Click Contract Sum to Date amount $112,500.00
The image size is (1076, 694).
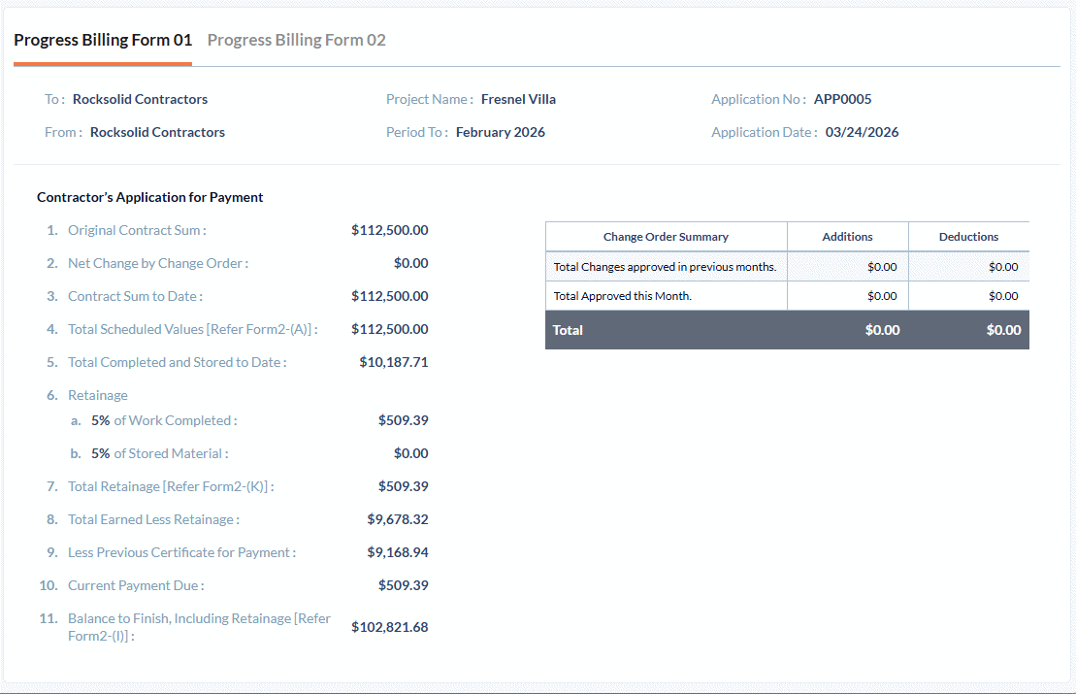point(390,296)
